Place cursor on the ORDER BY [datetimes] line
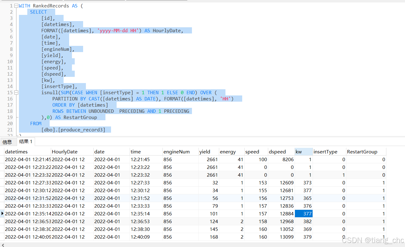The image size is (405, 247). click(x=80, y=105)
